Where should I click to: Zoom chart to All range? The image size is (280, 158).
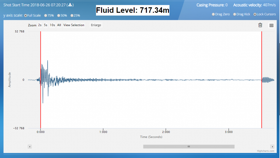click(x=59, y=25)
